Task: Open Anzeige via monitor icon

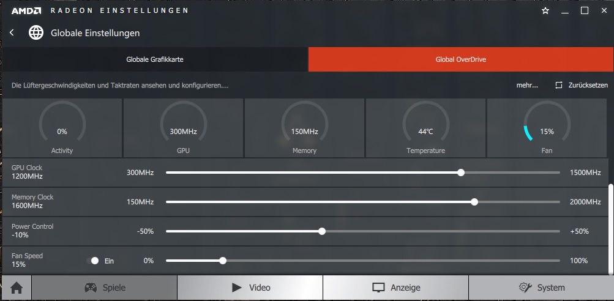Action: [x=378, y=288]
